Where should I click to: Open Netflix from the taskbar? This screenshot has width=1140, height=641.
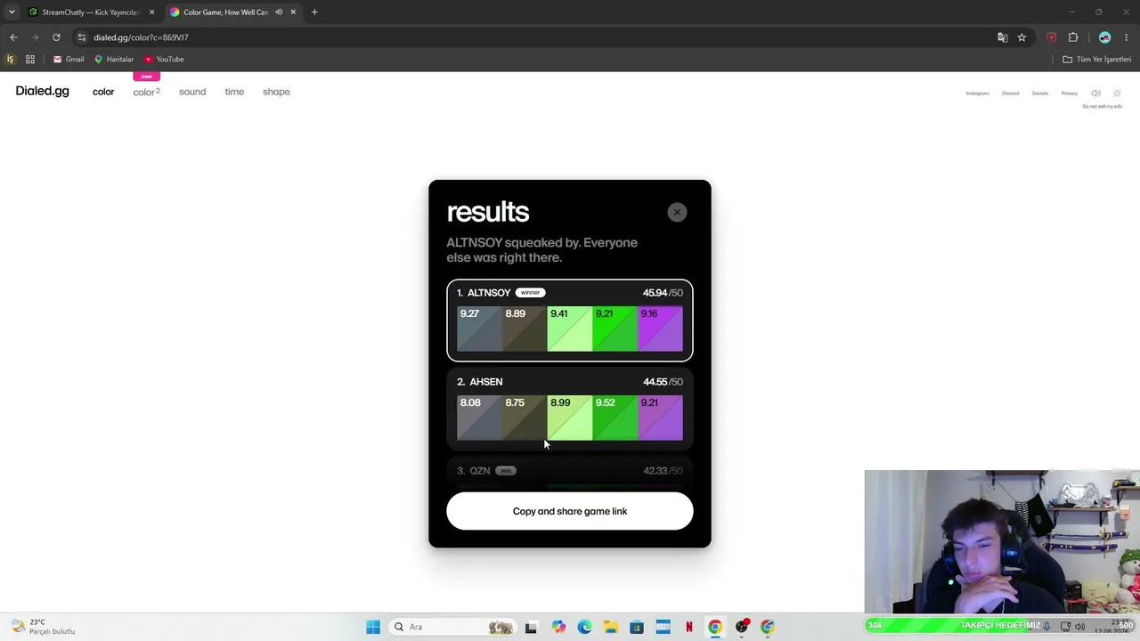coord(689,627)
